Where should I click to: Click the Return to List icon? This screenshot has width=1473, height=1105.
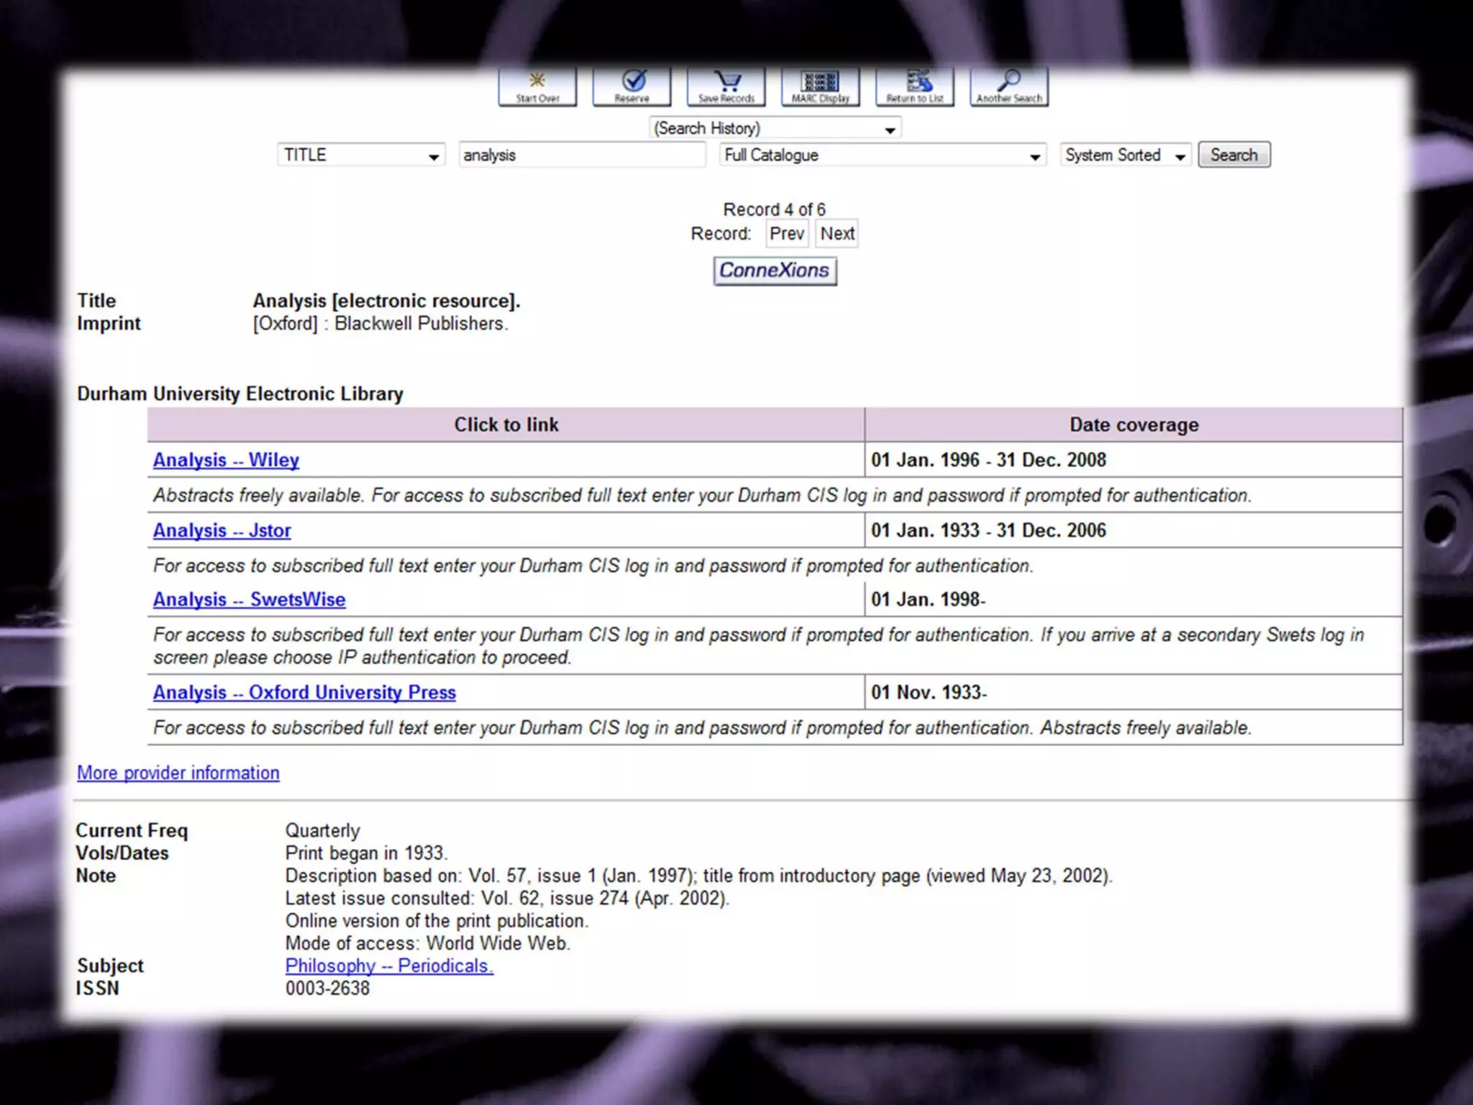(914, 86)
